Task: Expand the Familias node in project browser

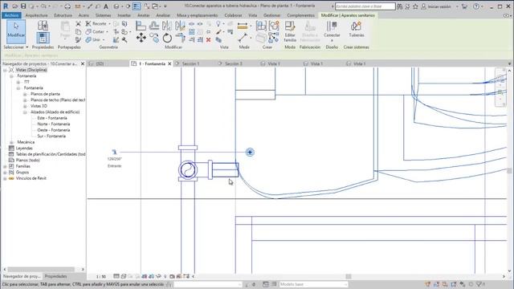Action: point(5,166)
